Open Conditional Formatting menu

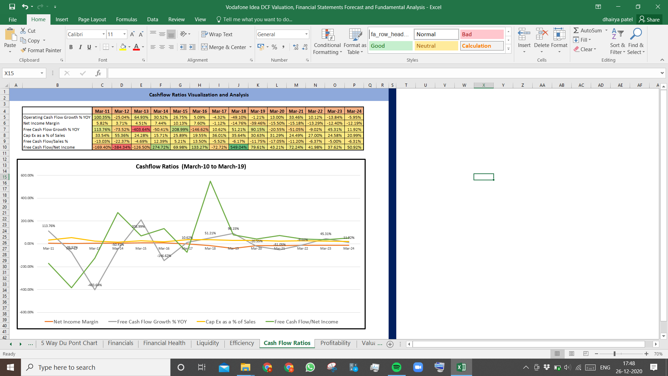327,42
